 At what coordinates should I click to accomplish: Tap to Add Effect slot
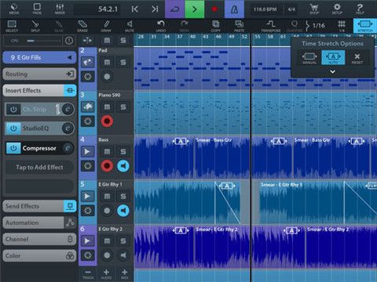point(39,168)
